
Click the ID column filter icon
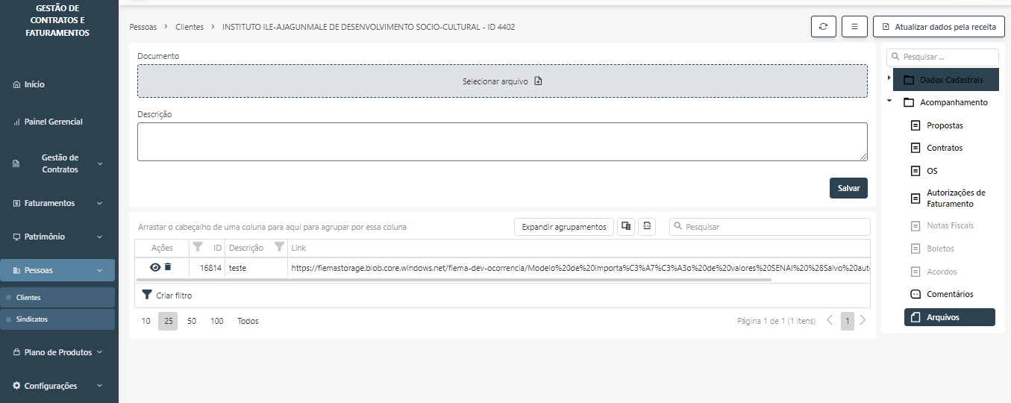pos(198,247)
